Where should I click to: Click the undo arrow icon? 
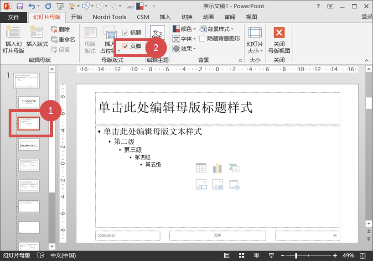[x=31, y=6]
